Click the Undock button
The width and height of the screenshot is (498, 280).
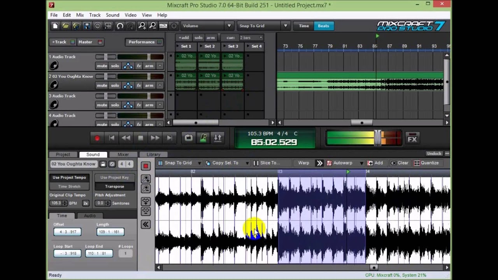point(434,154)
